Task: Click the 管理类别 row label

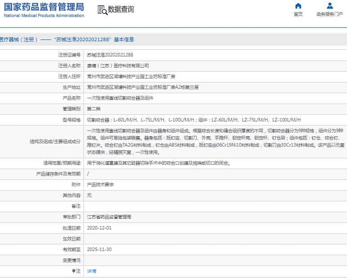Action: 71,109
